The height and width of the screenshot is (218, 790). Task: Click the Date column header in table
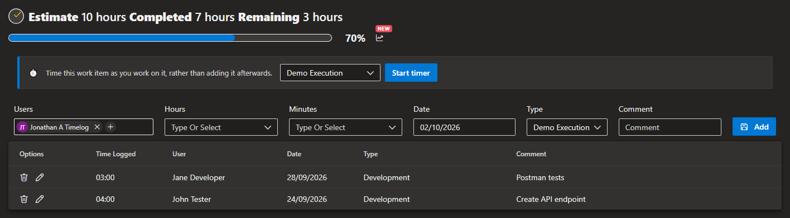pyautogui.click(x=293, y=154)
